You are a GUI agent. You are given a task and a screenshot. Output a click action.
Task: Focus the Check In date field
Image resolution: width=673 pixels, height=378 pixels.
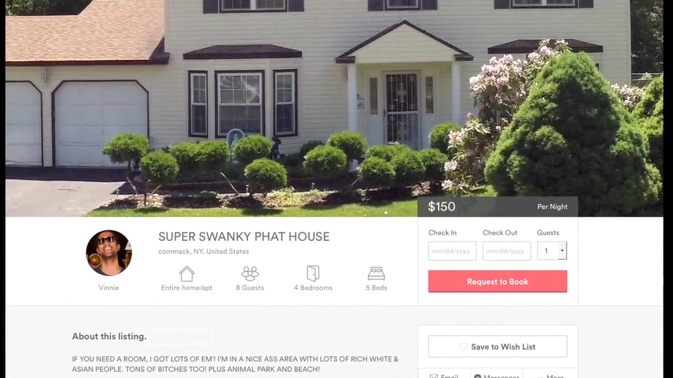[452, 251]
